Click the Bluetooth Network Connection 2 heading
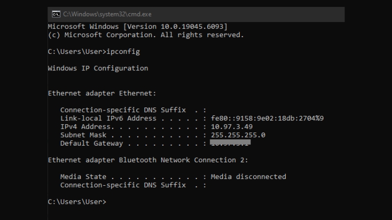Image resolution: width=392 pixels, height=220 pixels. point(148,160)
